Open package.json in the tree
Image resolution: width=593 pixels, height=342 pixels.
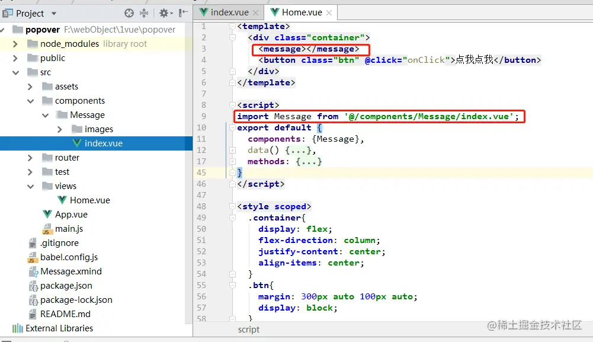66,286
